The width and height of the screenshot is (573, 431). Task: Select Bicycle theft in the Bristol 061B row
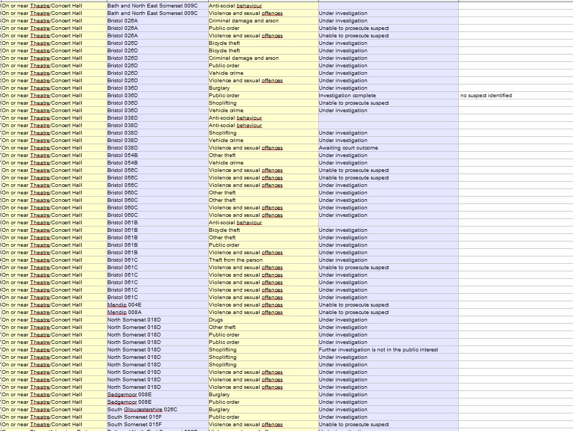tap(224, 230)
